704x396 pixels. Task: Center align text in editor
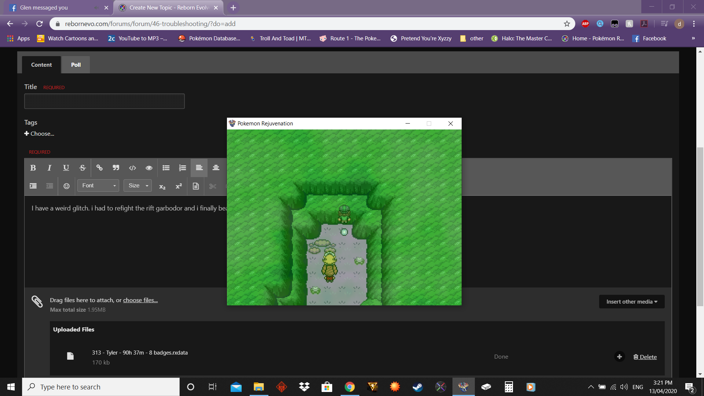(216, 168)
